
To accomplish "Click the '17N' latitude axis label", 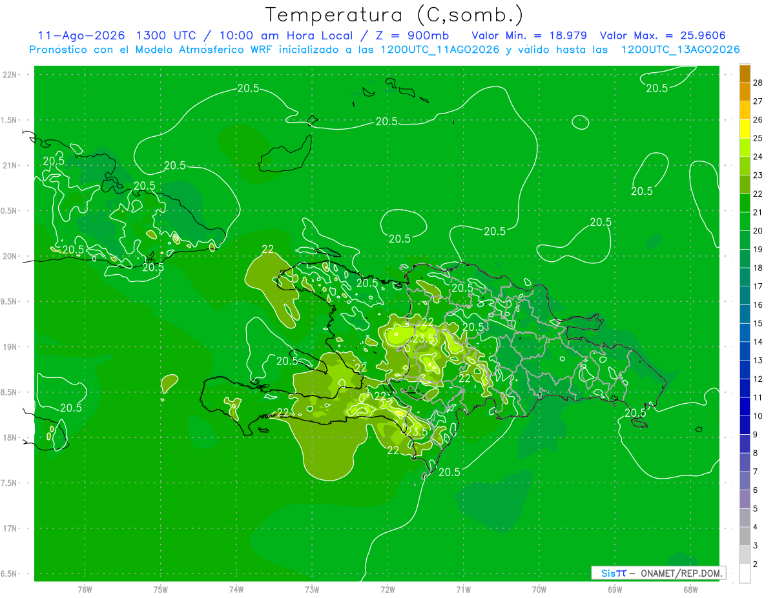I will pos(10,528).
